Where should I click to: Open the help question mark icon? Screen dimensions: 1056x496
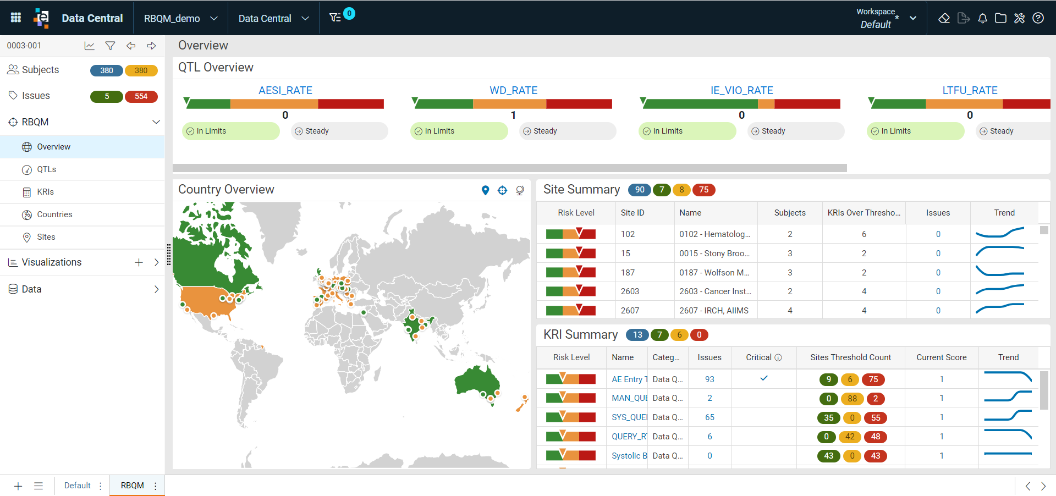tap(1038, 18)
